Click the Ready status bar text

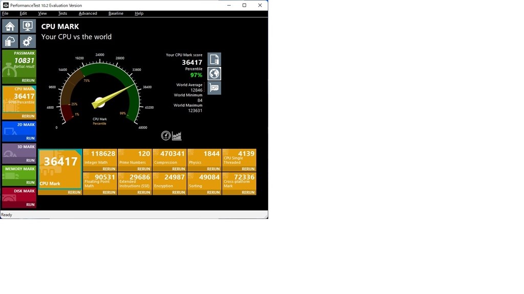click(x=7, y=215)
